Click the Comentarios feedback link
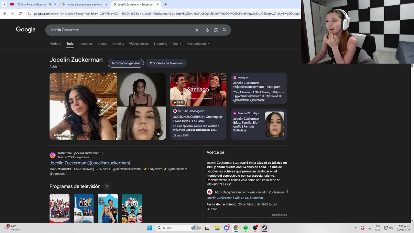414x233 pixels. [x=279, y=215]
